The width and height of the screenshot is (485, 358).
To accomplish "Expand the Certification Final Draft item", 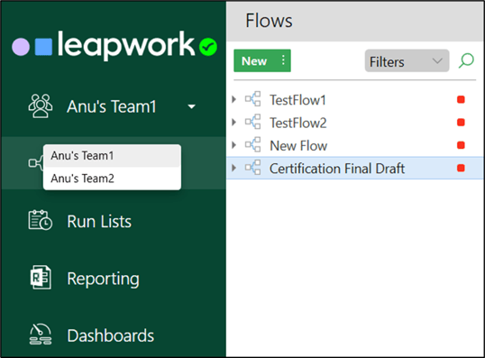I will pyautogui.click(x=234, y=168).
